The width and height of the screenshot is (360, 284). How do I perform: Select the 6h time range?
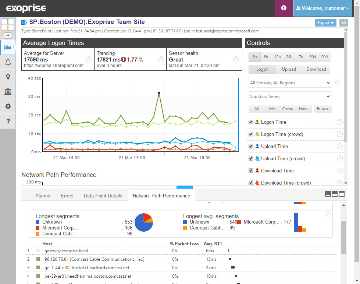pos(266,57)
